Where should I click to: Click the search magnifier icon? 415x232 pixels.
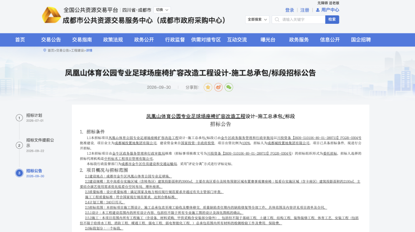[x=277, y=20]
